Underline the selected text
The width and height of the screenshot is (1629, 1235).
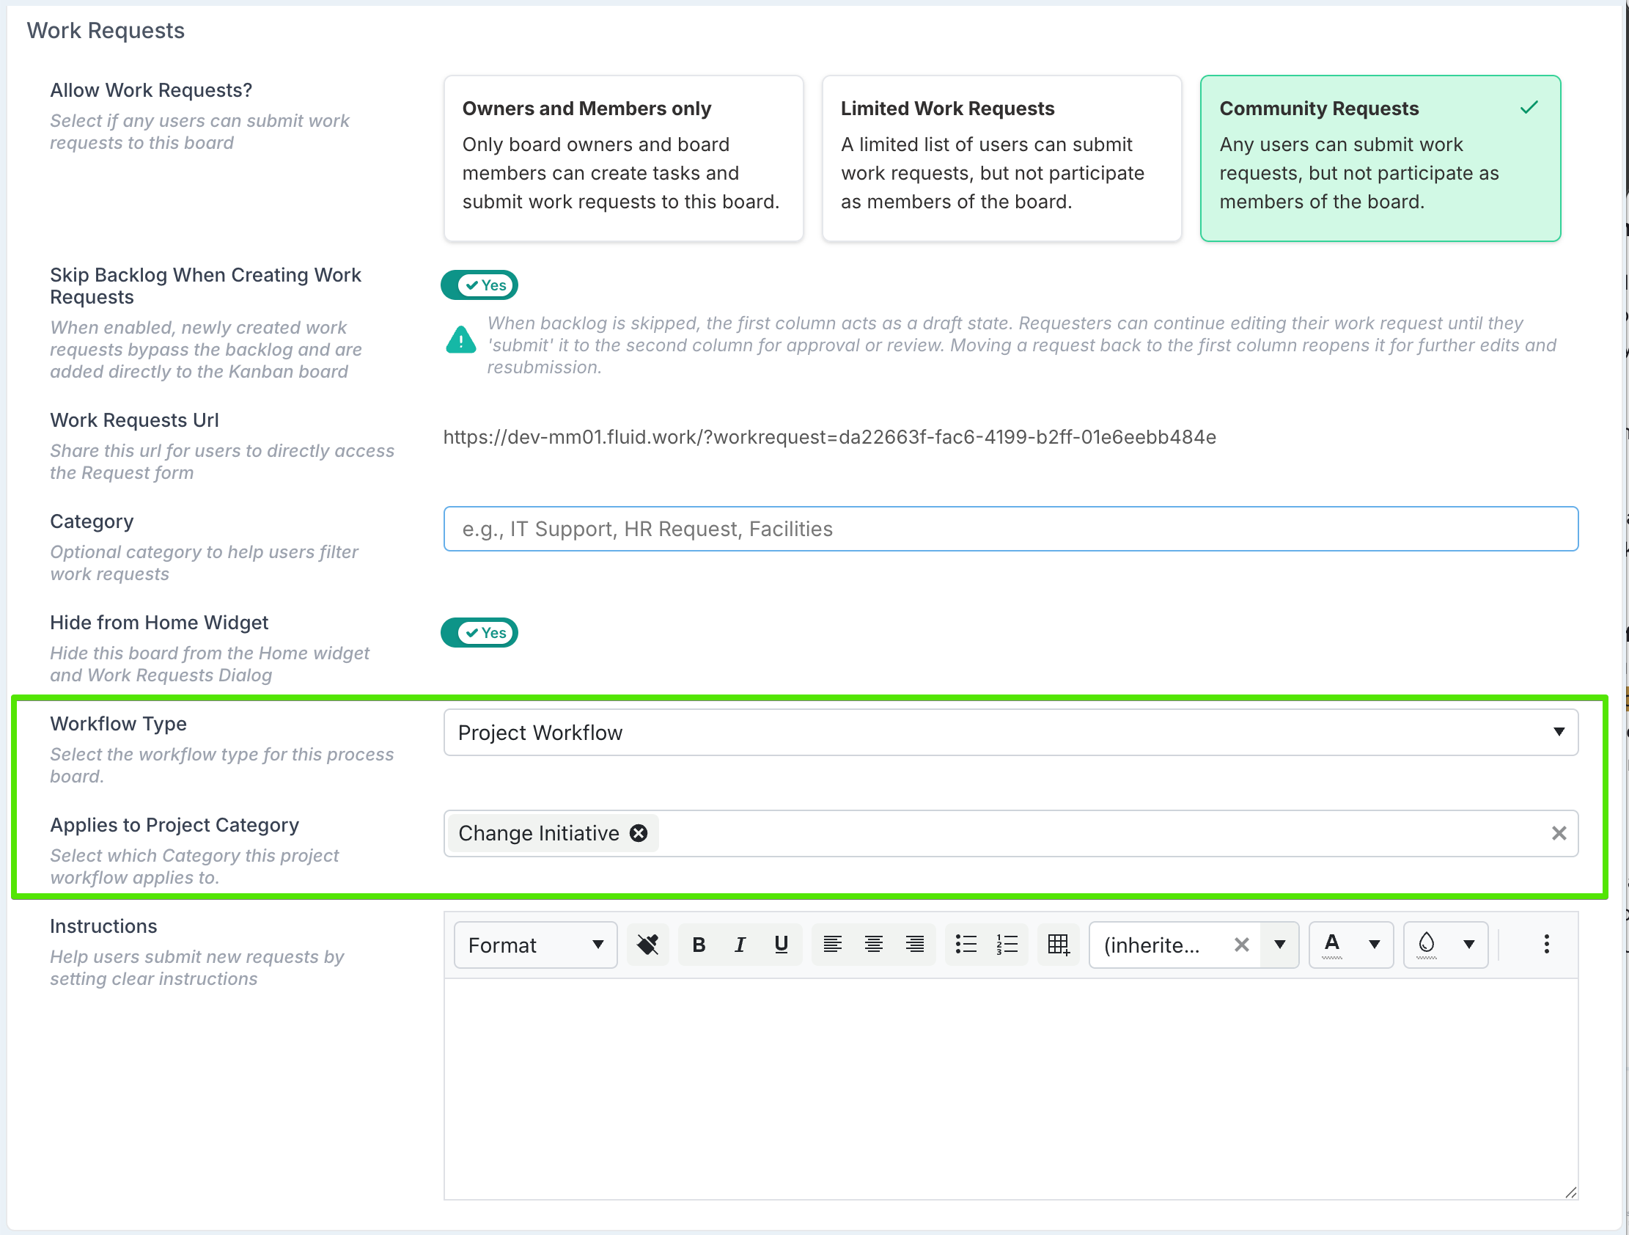click(x=781, y=945)
